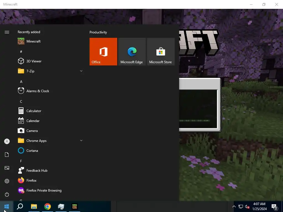Image resolution: width=283 pixels, height=212 pixels.
Task: Open Chrome Apps folder
Action: [50, 141]
